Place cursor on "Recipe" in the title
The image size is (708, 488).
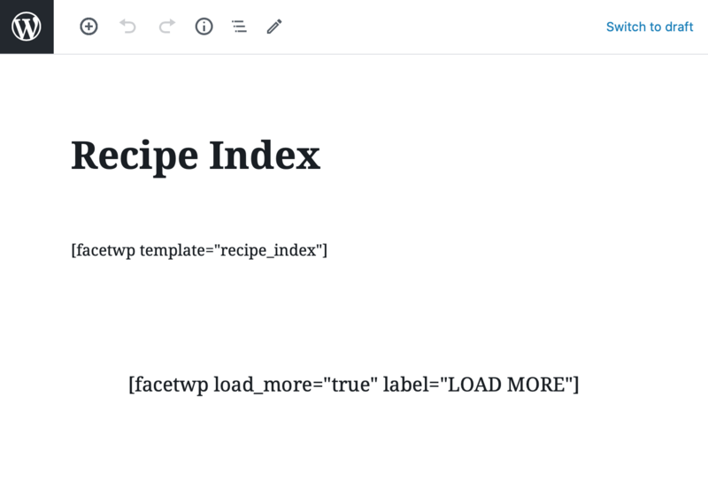pos(135,156)
